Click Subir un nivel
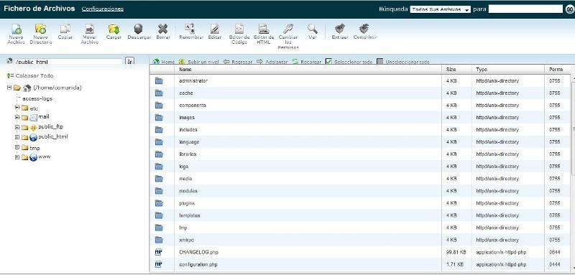575x275 pixels. pos(198,62)
